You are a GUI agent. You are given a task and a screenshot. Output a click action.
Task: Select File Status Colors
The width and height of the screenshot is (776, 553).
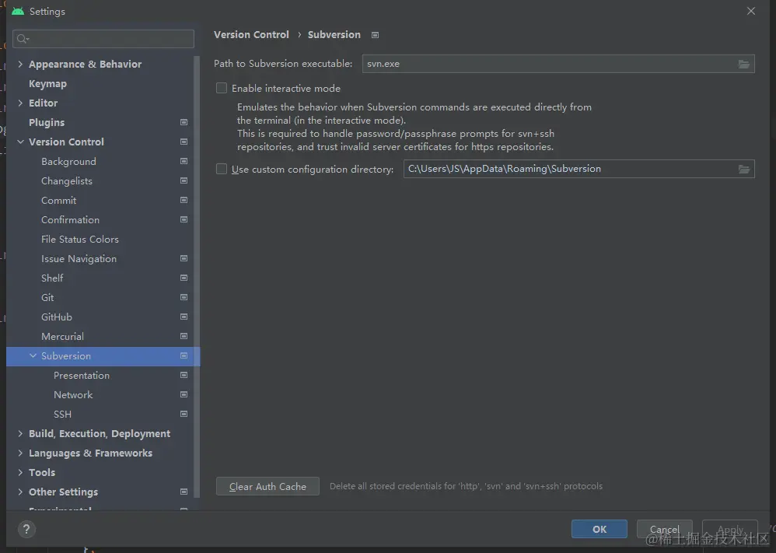coord(80,239)
